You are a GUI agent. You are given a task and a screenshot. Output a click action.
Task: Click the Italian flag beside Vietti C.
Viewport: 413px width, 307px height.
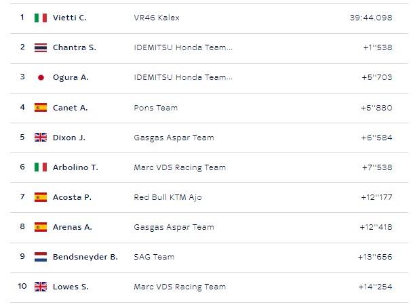41,18
